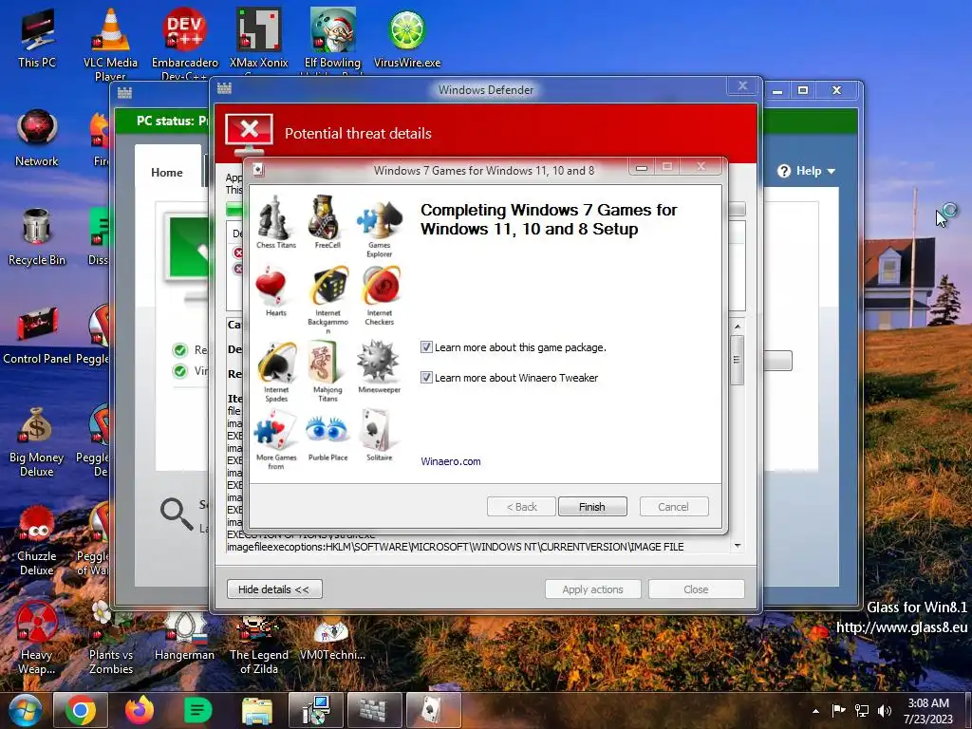Click the Chrome taskbar icon

(81, 710)
